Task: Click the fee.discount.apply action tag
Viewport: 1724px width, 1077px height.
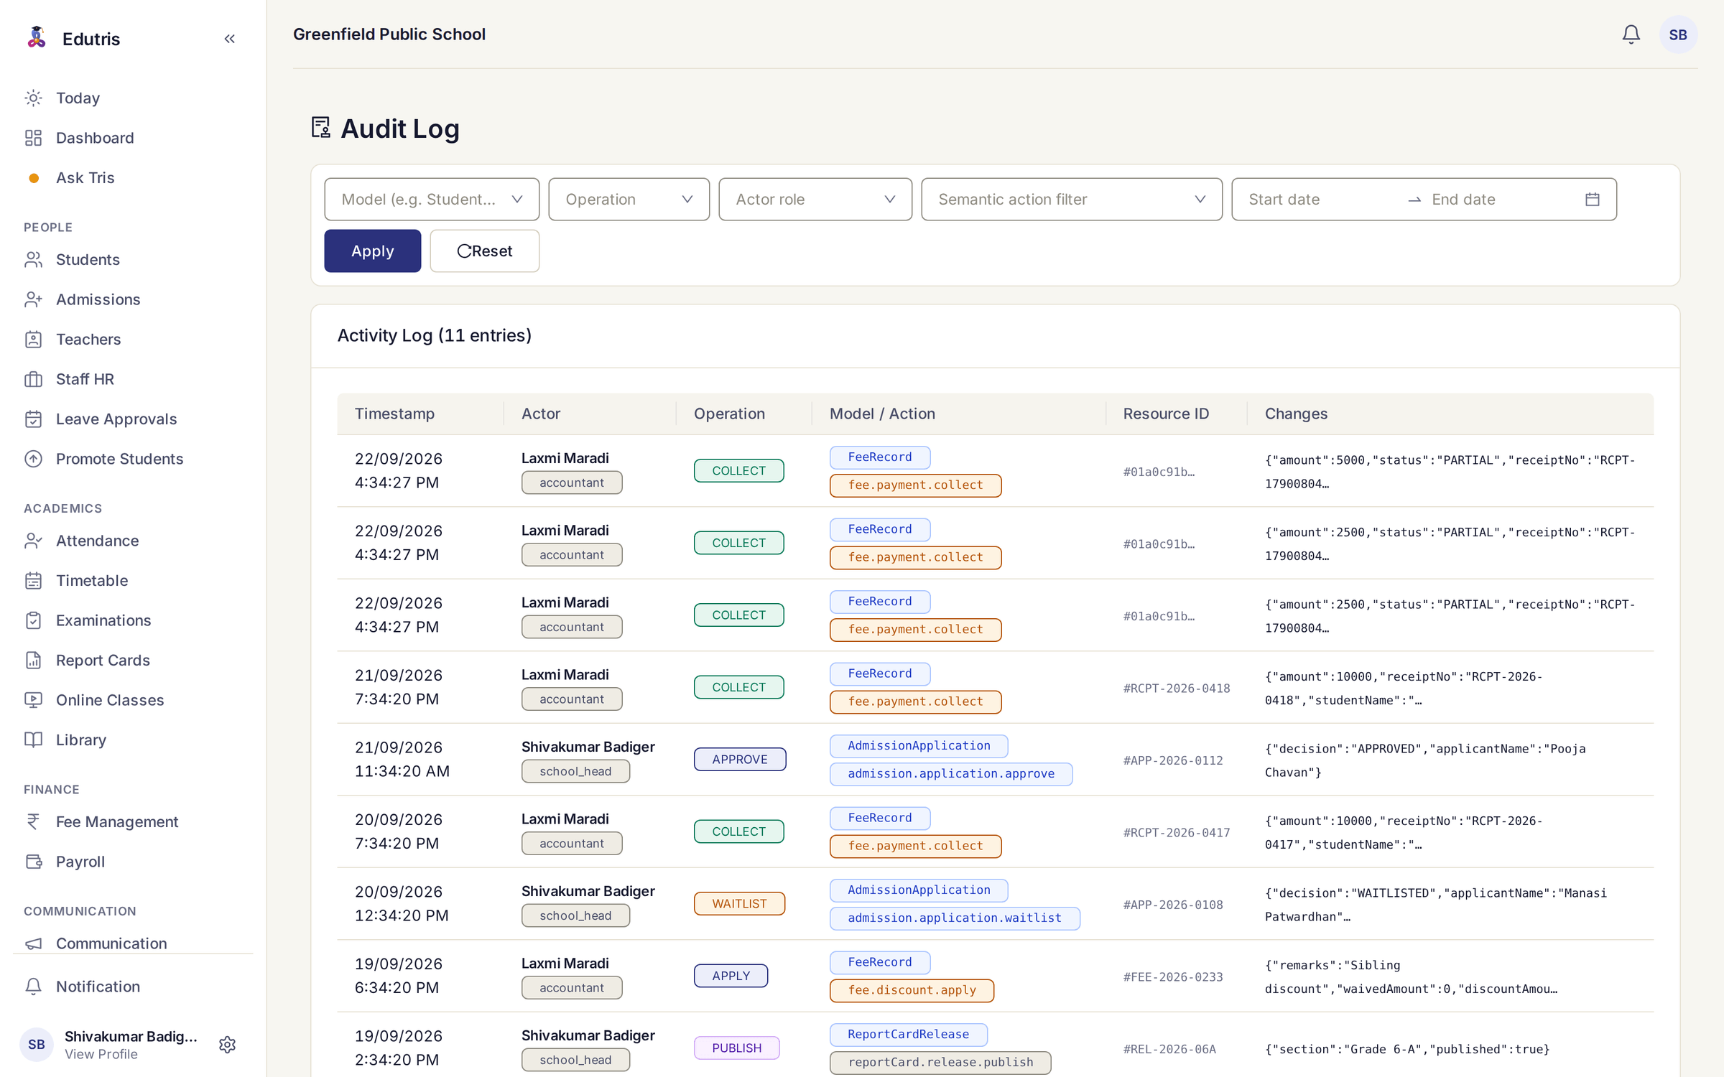Action: click(912, 990)
